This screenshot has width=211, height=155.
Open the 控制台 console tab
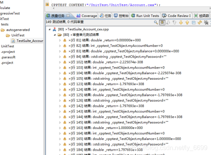pyautogui.click(x=121, y=16)
